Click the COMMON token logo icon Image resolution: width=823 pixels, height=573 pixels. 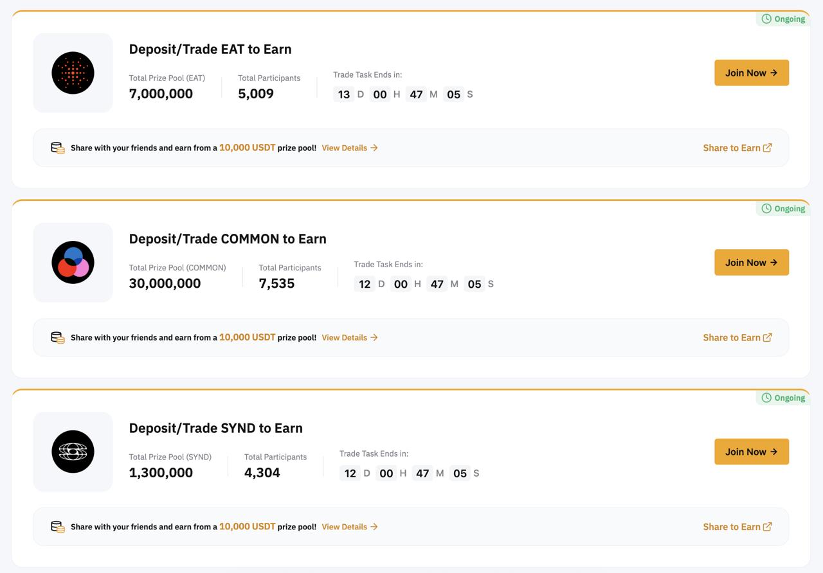click(73, 263)
